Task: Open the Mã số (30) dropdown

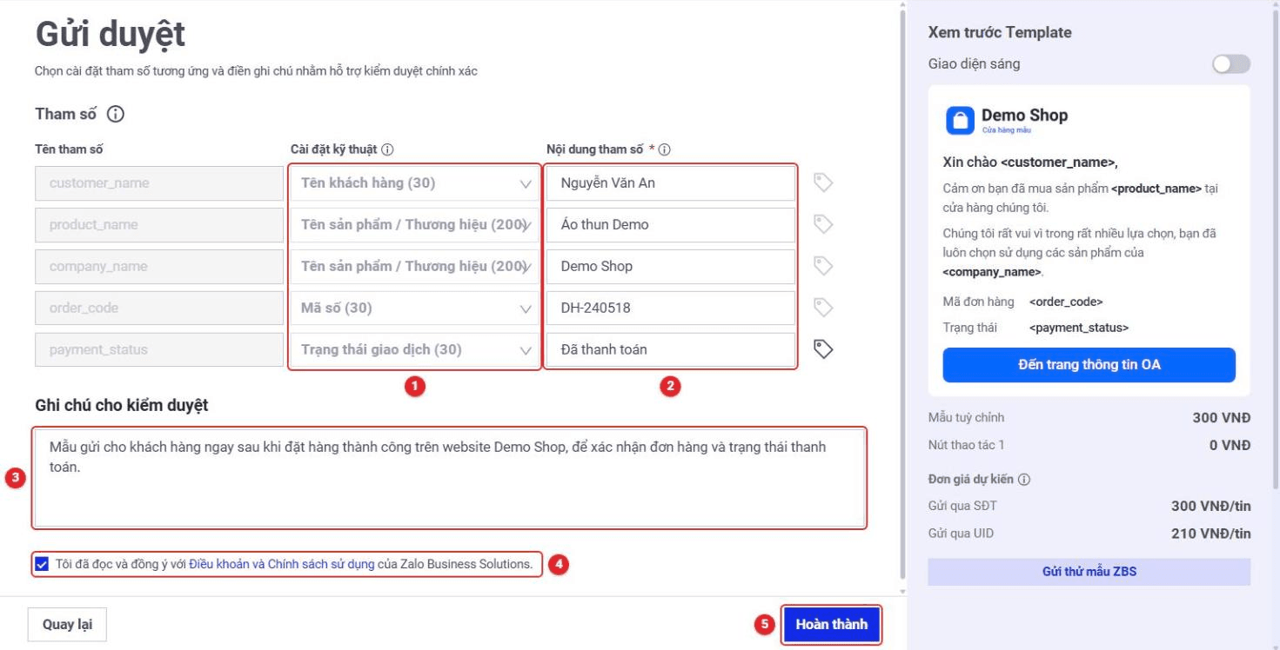Action: click(x=415, y=308)
